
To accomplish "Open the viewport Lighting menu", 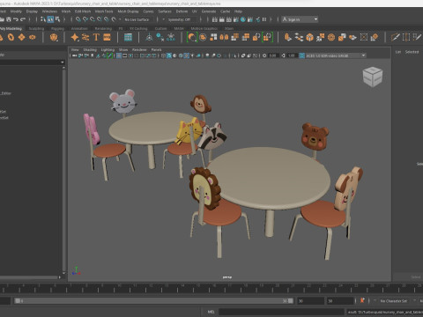I will pos(108,49).
